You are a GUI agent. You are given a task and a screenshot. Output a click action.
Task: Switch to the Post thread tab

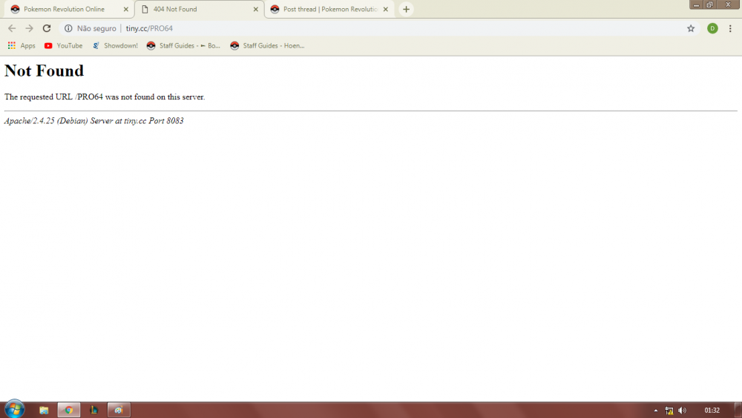(325, 10)
